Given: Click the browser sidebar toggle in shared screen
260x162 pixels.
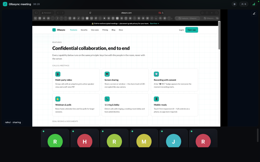Looking at the screenshot, I should point(36,13).
